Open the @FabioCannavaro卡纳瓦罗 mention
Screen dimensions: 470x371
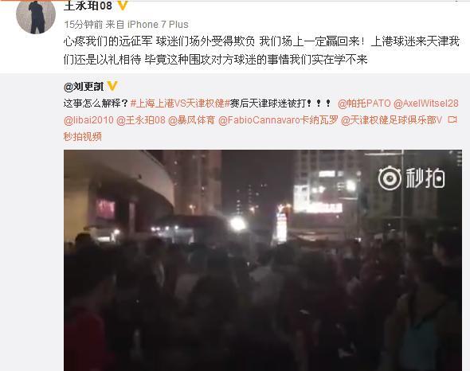pyautogui.click(x=278, y=120)
